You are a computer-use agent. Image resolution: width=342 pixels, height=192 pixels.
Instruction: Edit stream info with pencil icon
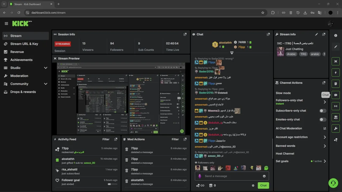317,34
